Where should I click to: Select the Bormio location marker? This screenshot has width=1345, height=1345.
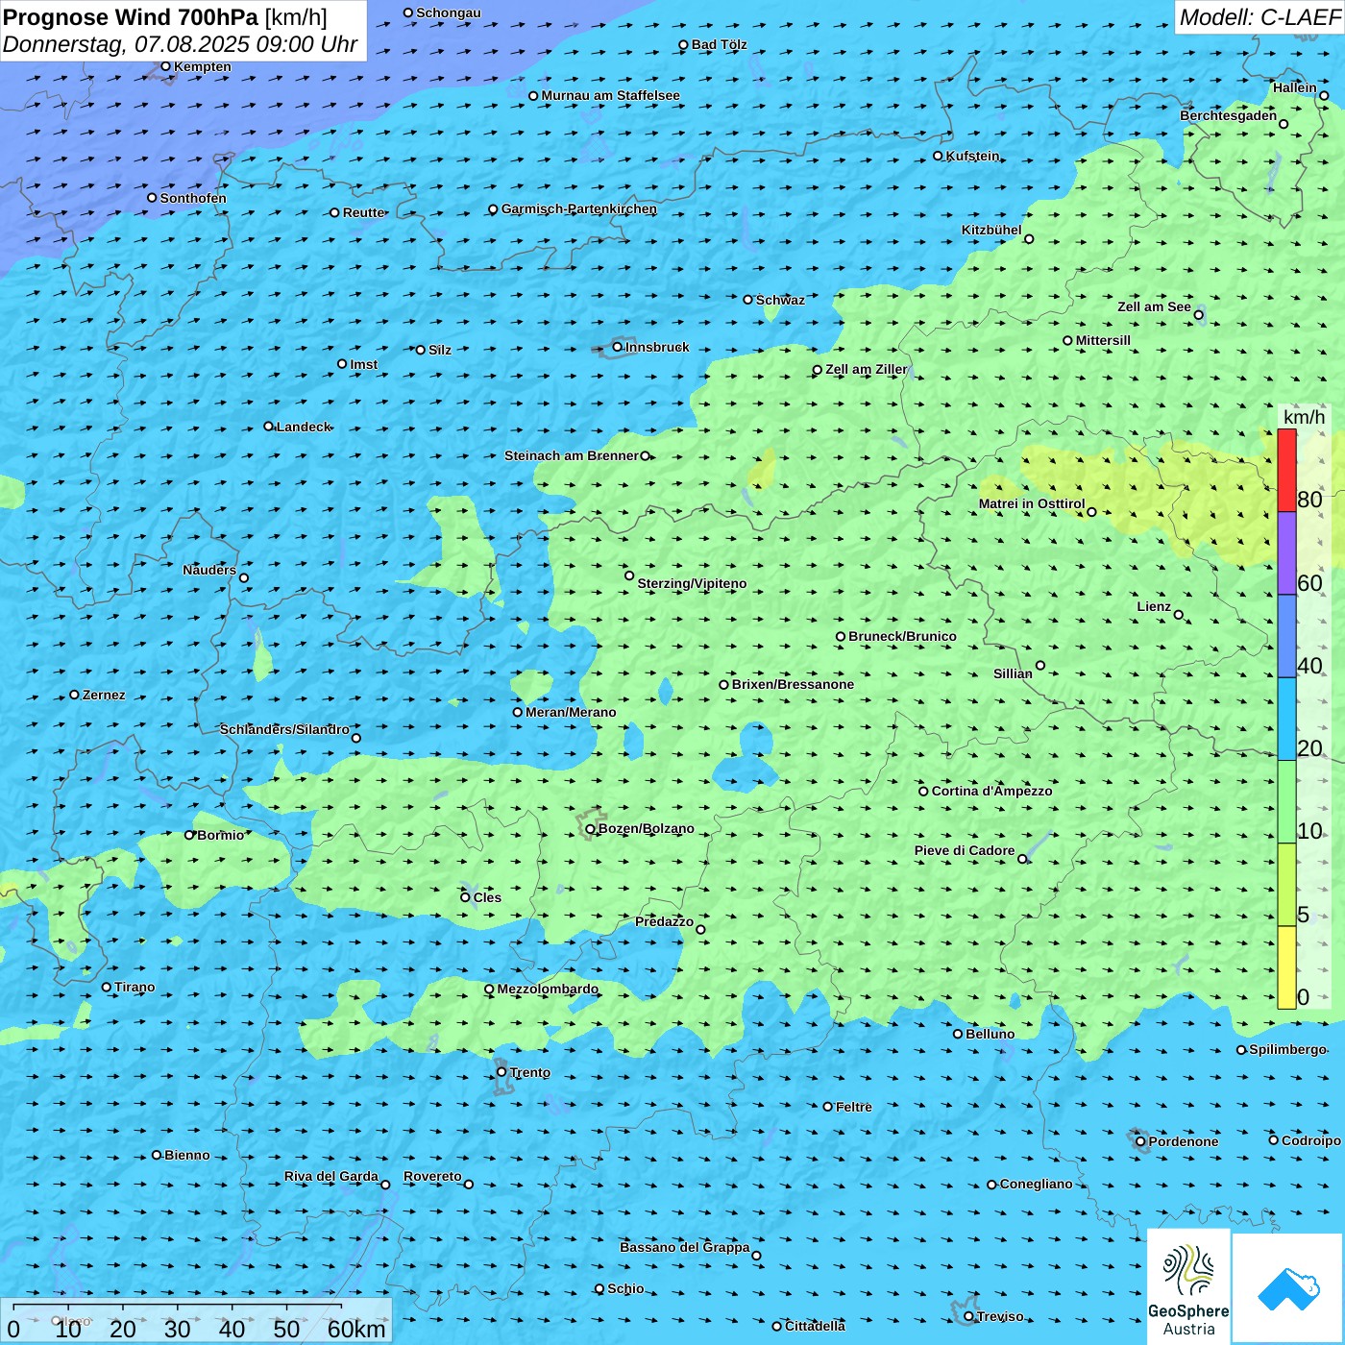[189, 835]
